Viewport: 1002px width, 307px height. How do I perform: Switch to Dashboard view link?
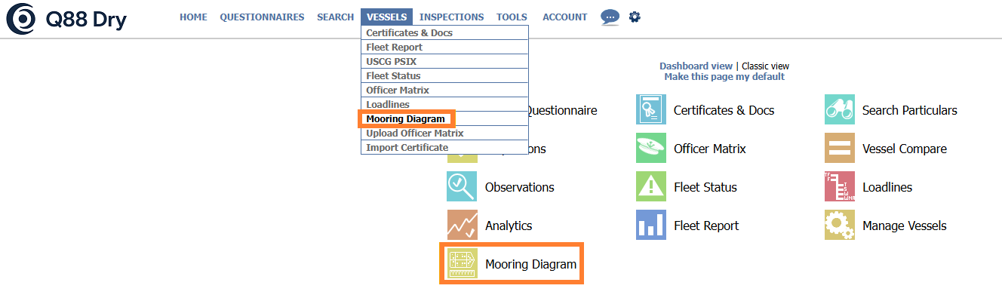coord(696,66)
